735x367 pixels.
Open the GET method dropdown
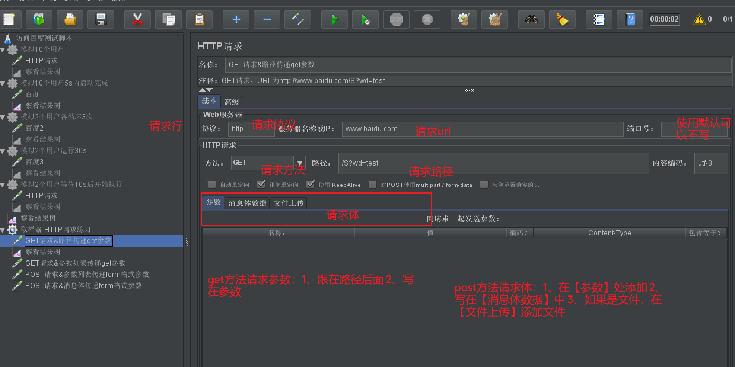[x=300, y=163]
